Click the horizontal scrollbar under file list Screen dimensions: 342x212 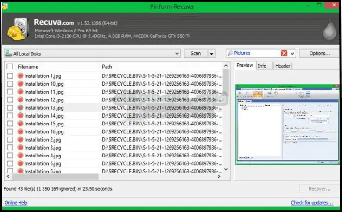(x=56, y=176)
